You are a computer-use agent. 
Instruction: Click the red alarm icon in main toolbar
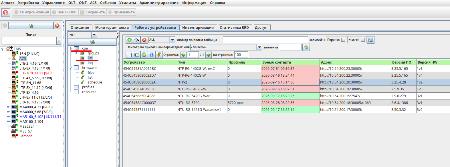[x=5, y=13]
